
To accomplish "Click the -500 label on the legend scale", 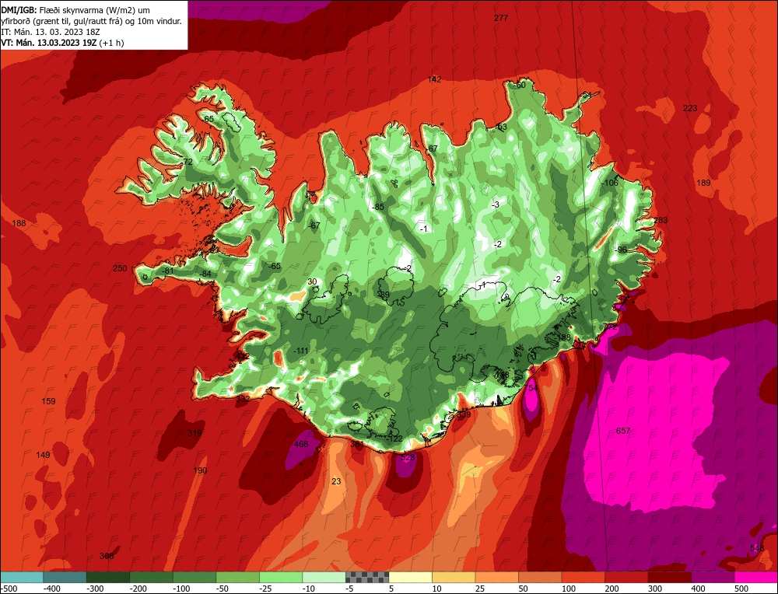I will 9,589.
